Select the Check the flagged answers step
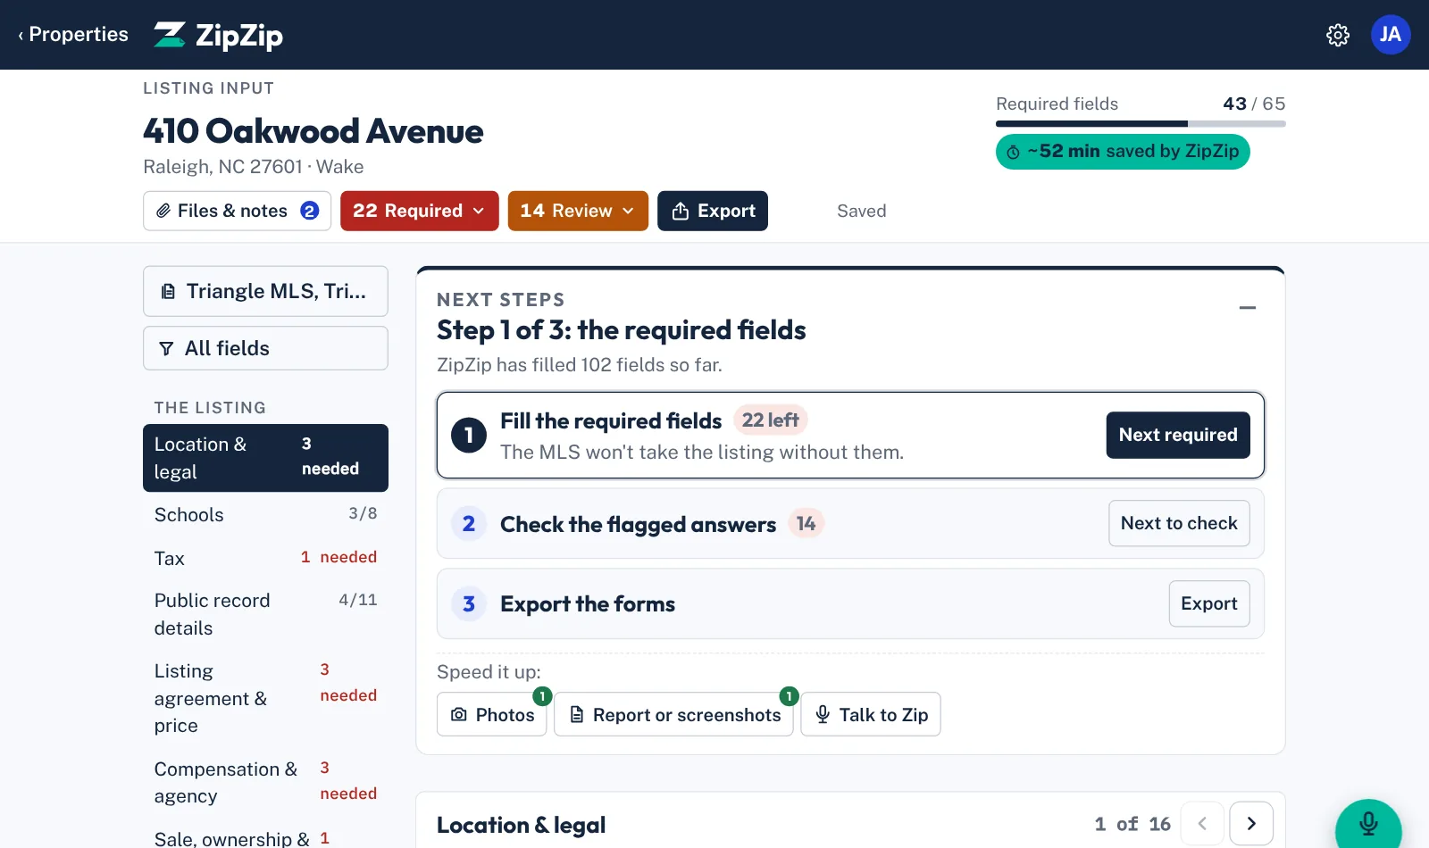Viewport: 1429px width, 848px height. [x=850, y=523]
